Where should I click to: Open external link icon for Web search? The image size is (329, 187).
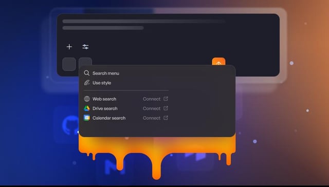(x=166, y=99)
